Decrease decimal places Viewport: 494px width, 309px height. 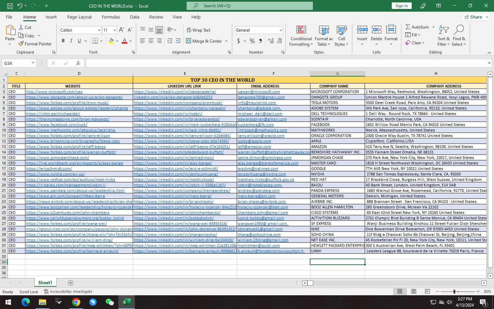point(280,41)
